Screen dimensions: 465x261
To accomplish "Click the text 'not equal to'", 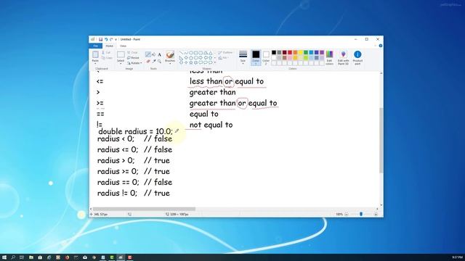I will pos(211,125).
